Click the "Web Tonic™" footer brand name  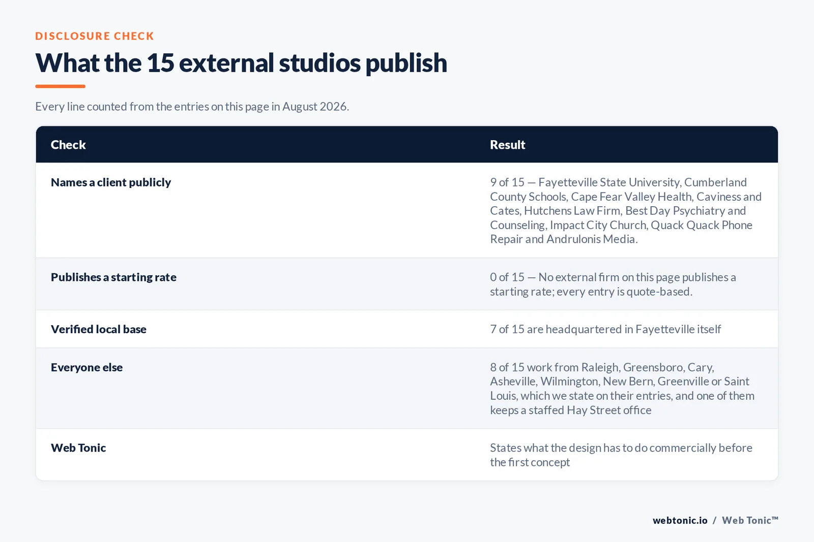click(750, 520)
